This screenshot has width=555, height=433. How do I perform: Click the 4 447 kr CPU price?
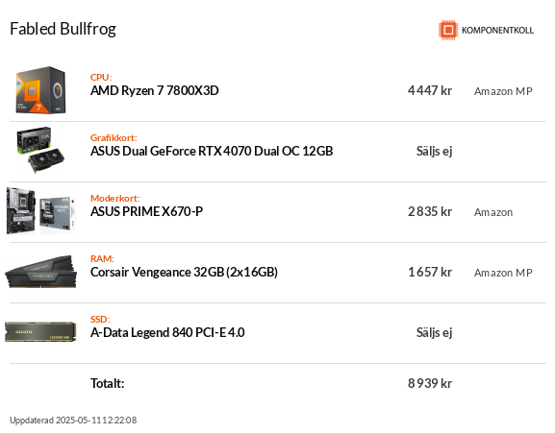[430, 91]
